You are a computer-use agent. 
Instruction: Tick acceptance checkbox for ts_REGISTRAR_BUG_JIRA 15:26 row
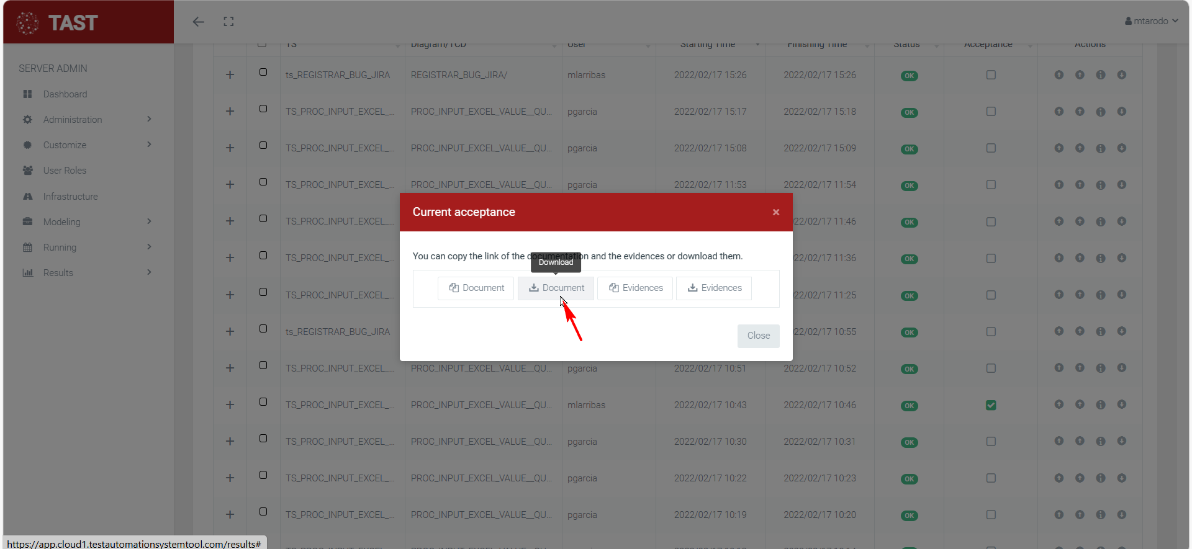click(x=991, y=75)
